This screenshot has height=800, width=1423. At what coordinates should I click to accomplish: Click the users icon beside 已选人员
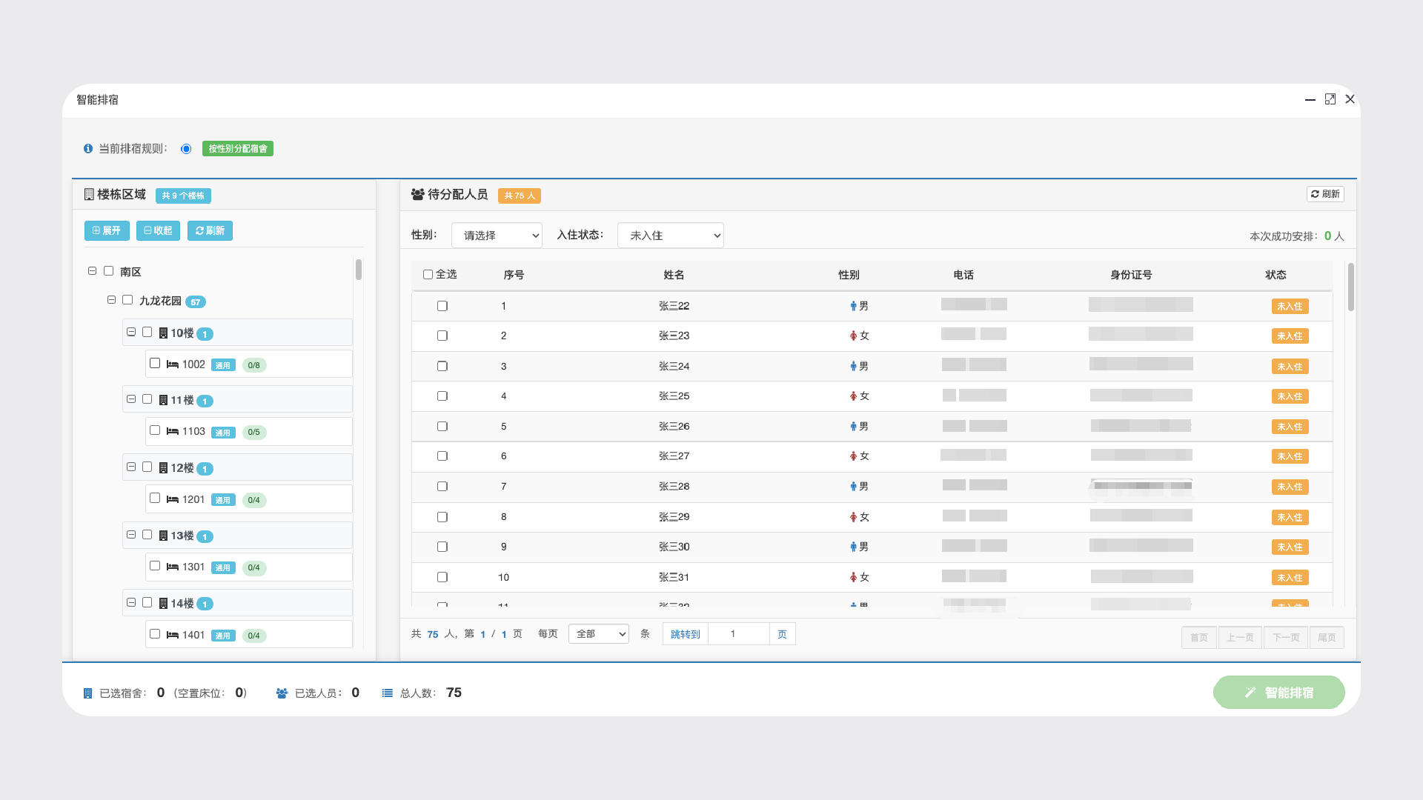282,693
